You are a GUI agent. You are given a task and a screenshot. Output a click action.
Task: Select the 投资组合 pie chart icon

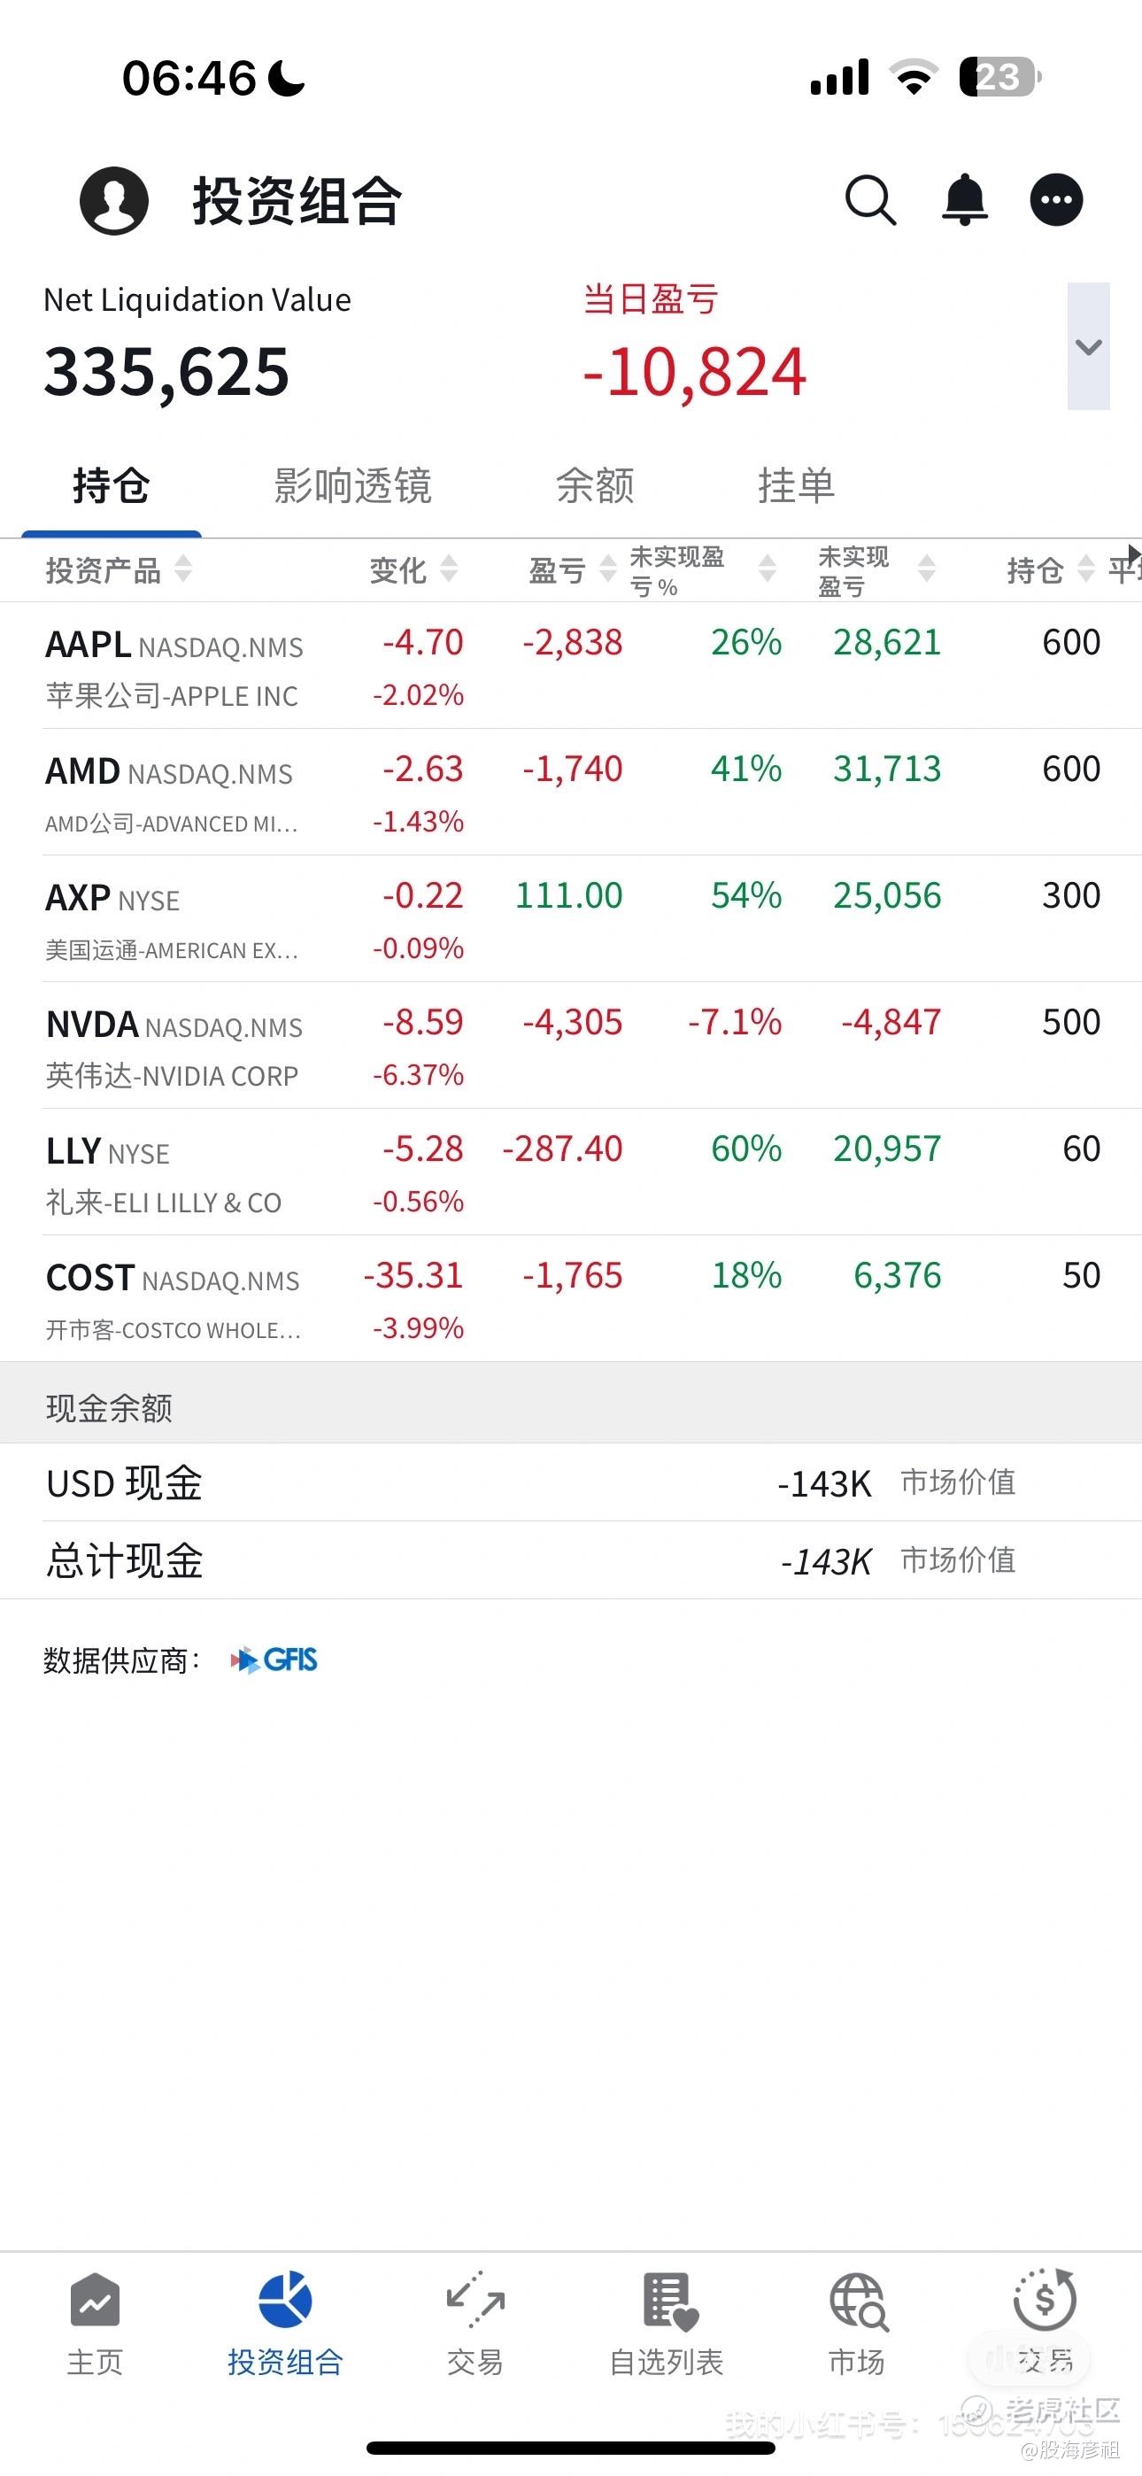tap(284, 2300)
